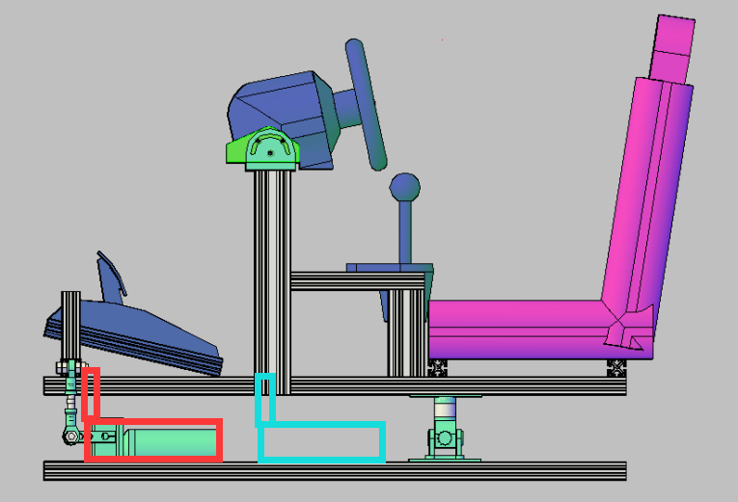Click the gear shifter shaft
738x502 pixels.
tap(405, 232)
